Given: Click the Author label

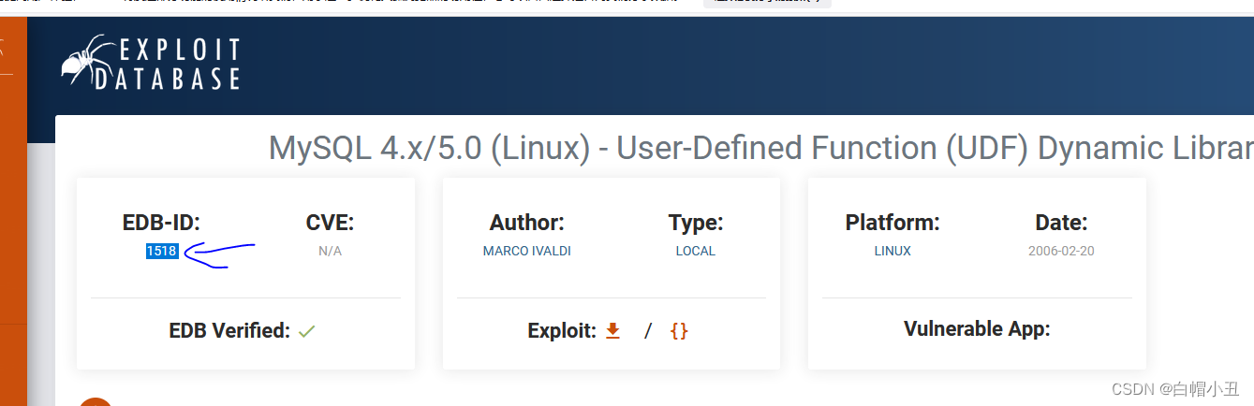Looking at the screenshot, I should point(526,223).
